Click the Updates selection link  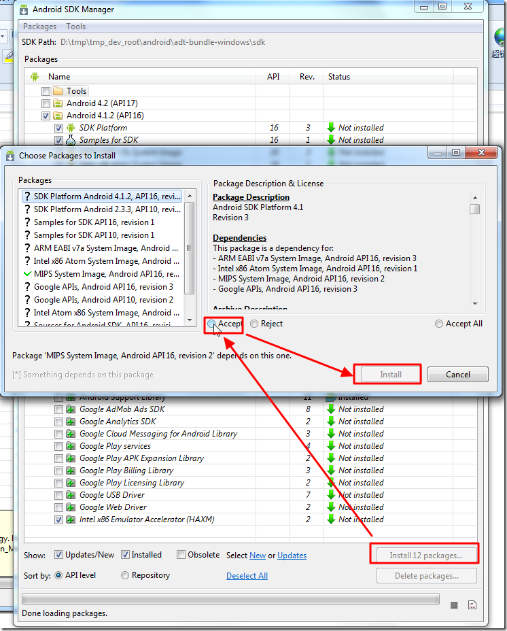click(292, 556)
